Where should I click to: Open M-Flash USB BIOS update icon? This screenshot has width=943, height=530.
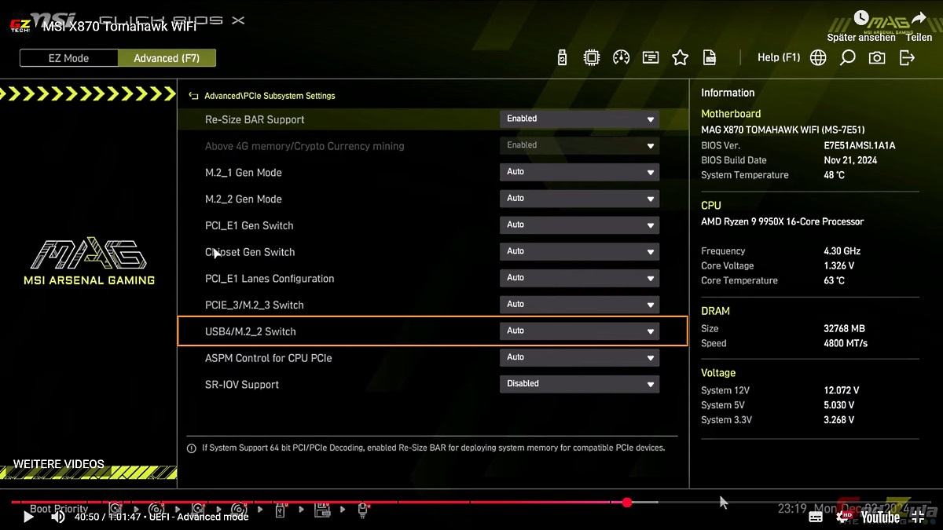coord(562,57)
